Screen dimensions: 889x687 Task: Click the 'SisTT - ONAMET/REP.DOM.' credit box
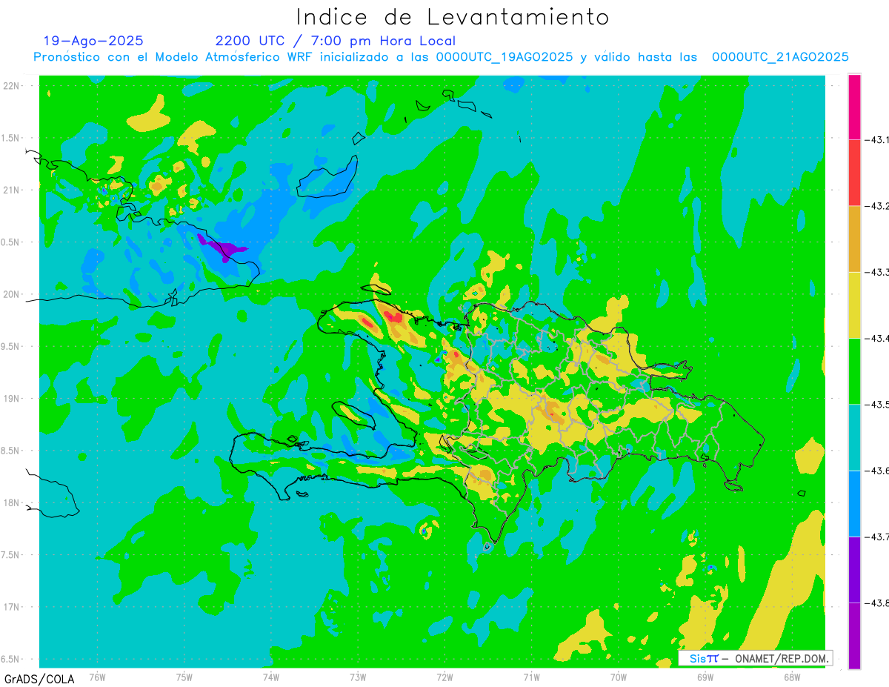pos(756,658)
